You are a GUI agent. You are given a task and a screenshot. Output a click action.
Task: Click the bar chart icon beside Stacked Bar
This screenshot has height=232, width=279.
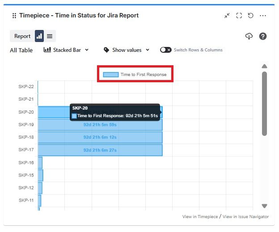pos(47,50)
